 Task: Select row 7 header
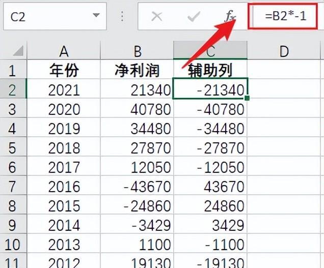click(13, 185)
